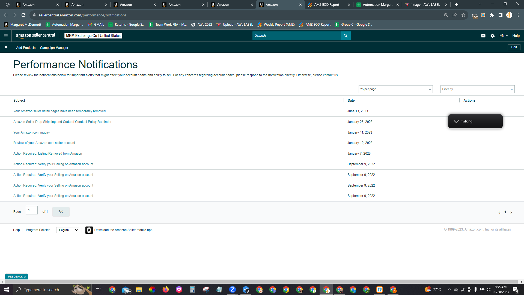Click the Edit button
The image size is (524, 295).
tap(514, 47)
